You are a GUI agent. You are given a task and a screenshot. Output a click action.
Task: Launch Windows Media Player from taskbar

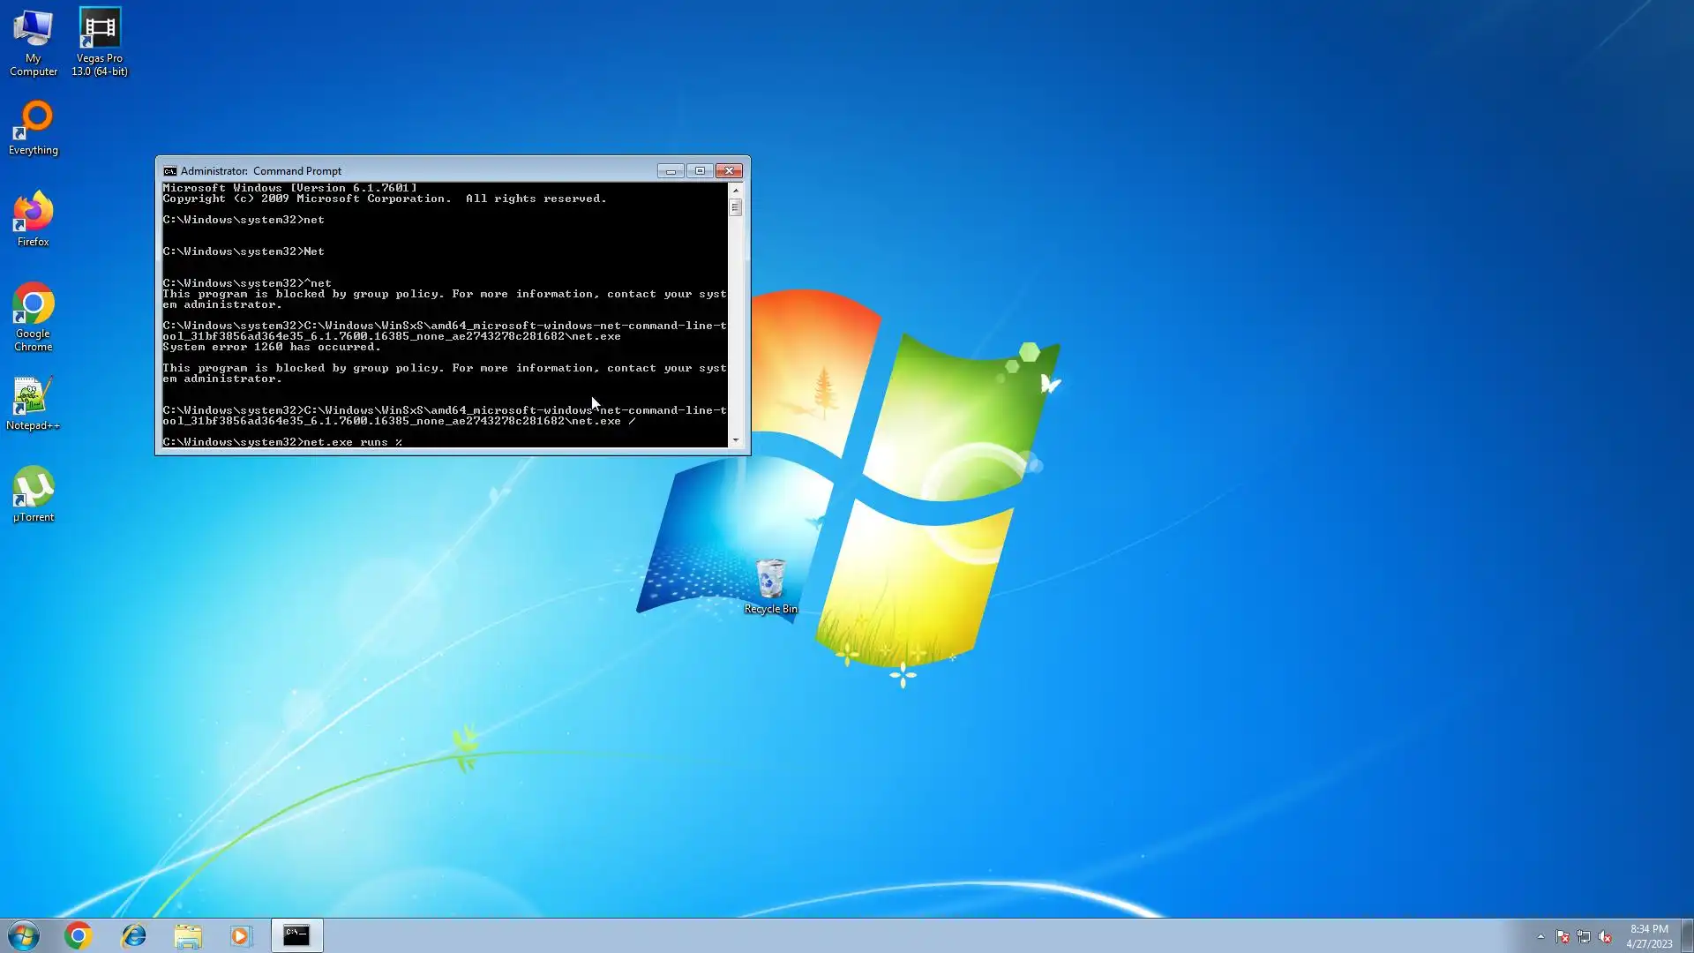241,935
